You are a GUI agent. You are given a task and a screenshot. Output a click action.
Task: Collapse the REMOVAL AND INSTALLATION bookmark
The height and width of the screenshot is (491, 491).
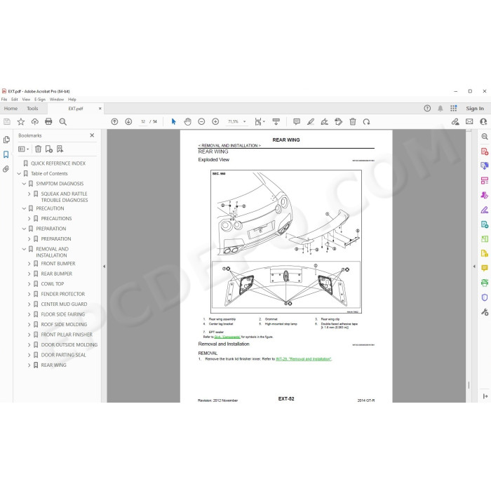pos(24,249)
